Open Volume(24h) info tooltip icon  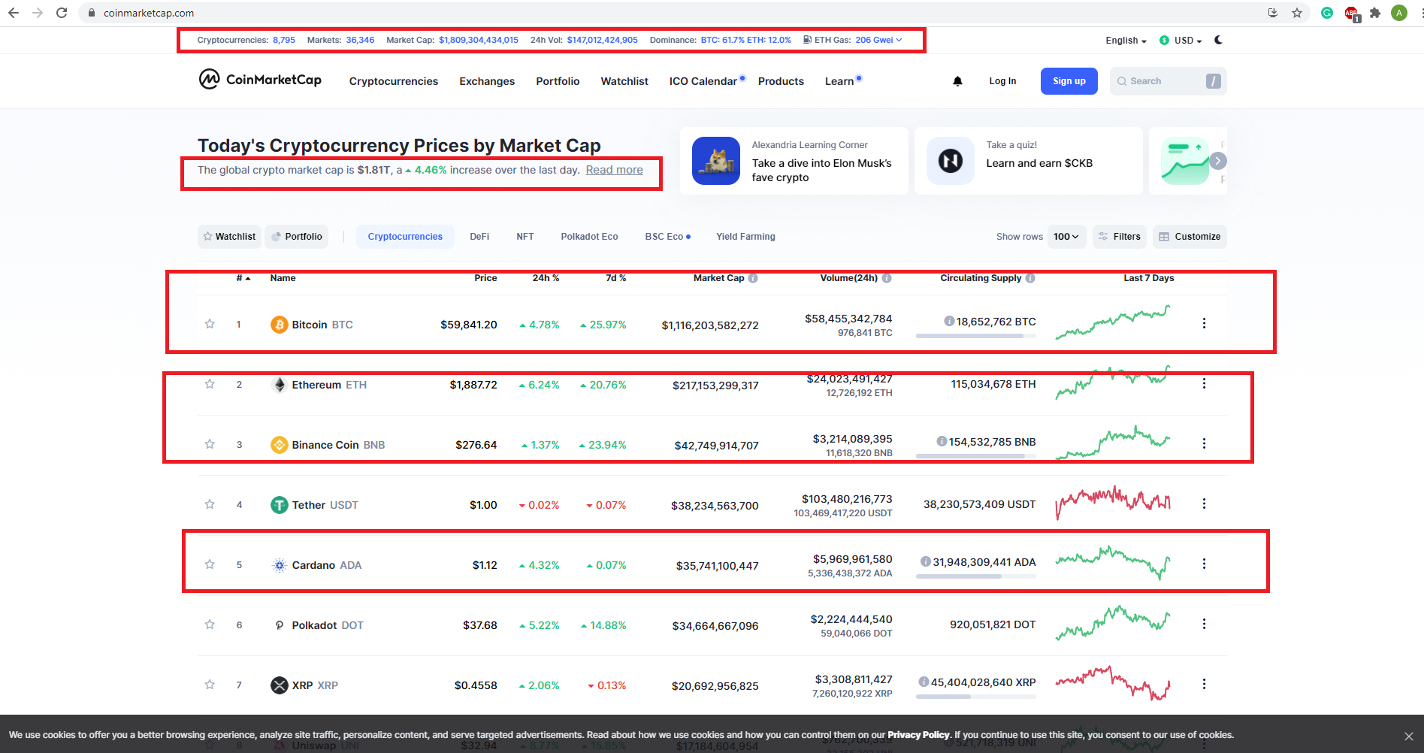887,278
